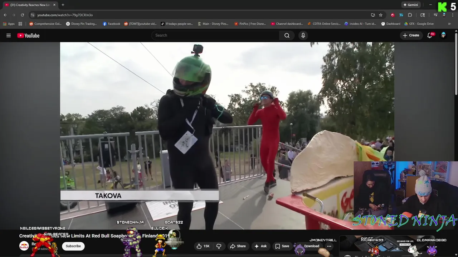
Task: Open the Red Bull channel avatar
Action: [24, 246]
